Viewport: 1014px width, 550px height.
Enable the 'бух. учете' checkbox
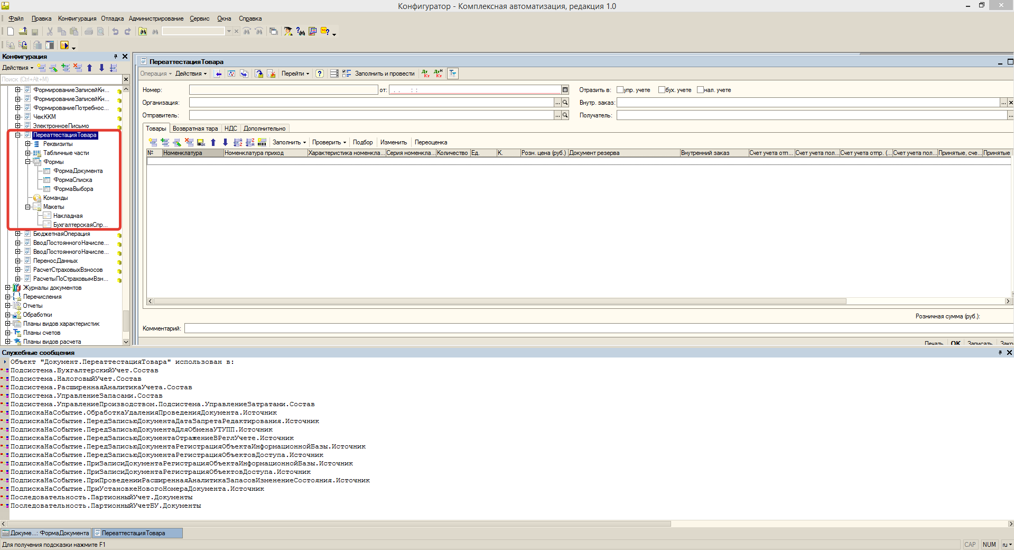click(x=662, y=90)
